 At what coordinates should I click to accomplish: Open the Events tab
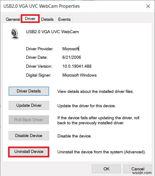tap(64, 19)
